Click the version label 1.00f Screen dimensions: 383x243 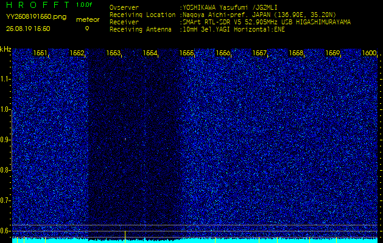(x=84, y=5)
